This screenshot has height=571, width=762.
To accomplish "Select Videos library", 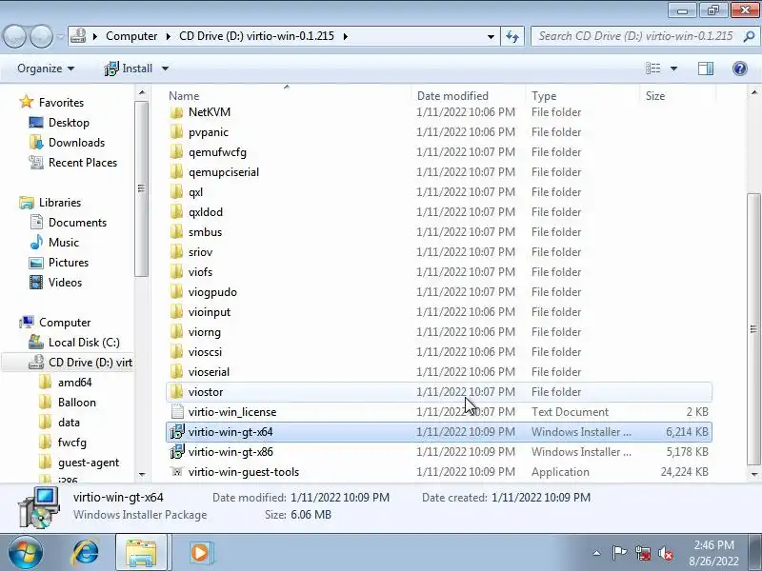I will click(x=65, y=283).
